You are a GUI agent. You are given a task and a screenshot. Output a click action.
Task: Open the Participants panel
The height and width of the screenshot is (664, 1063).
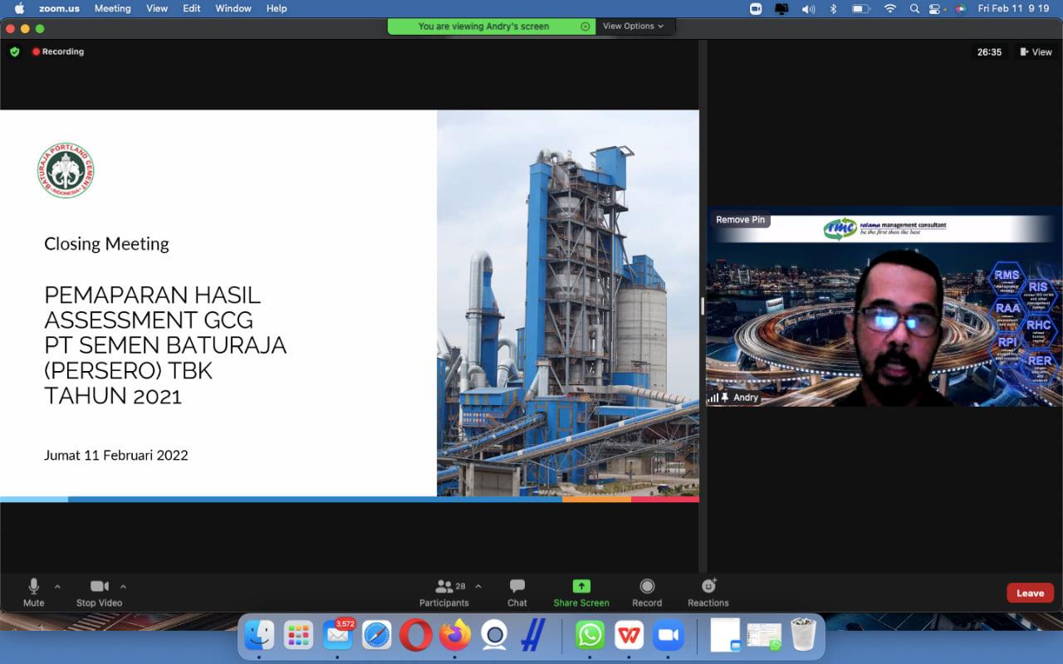coord(444,592)
